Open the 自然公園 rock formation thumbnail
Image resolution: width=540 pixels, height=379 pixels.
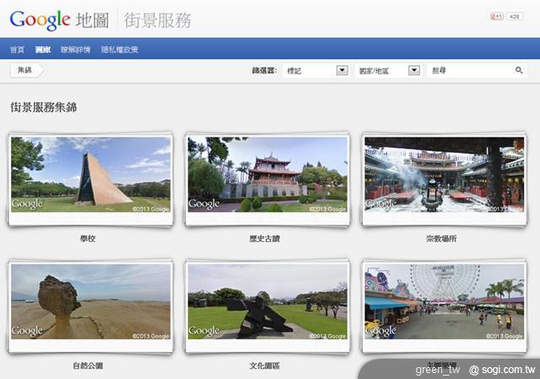click(90, 300)
